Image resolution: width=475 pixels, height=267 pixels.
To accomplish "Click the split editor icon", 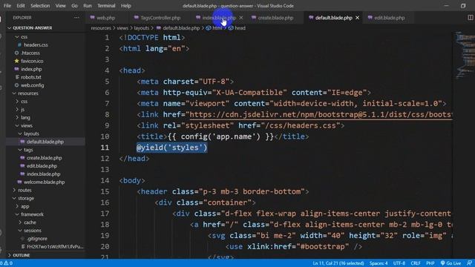I will (470, 18).
